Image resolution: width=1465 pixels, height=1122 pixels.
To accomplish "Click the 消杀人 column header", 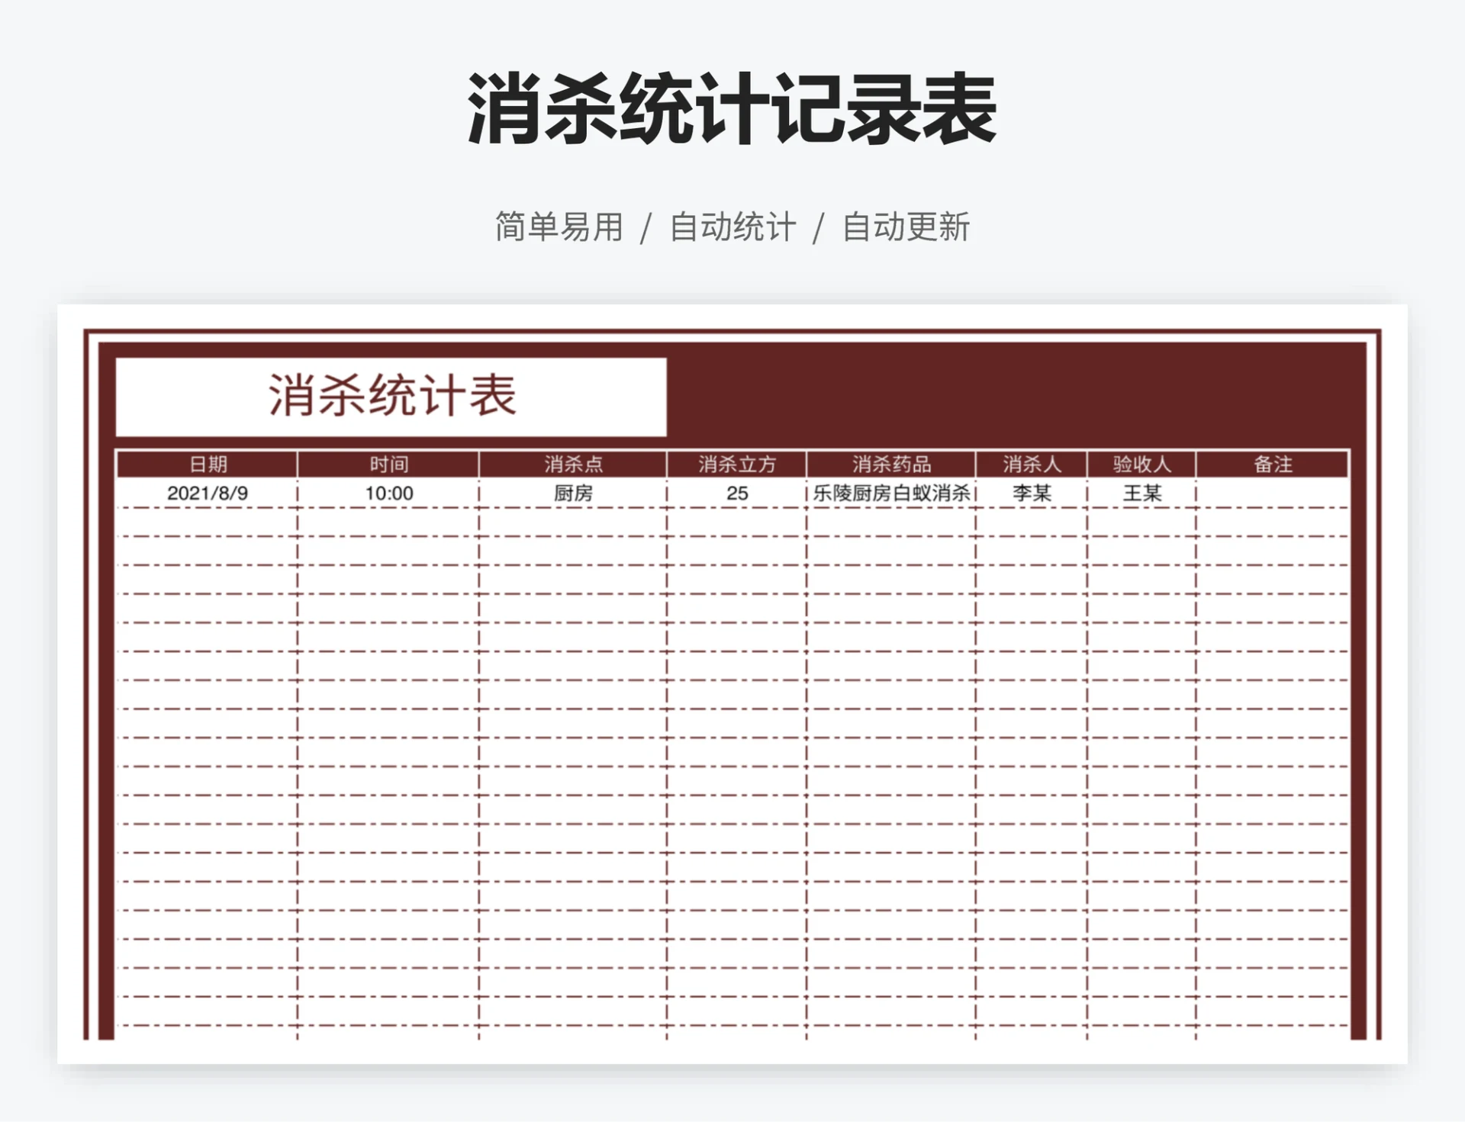I will 1032,464.
